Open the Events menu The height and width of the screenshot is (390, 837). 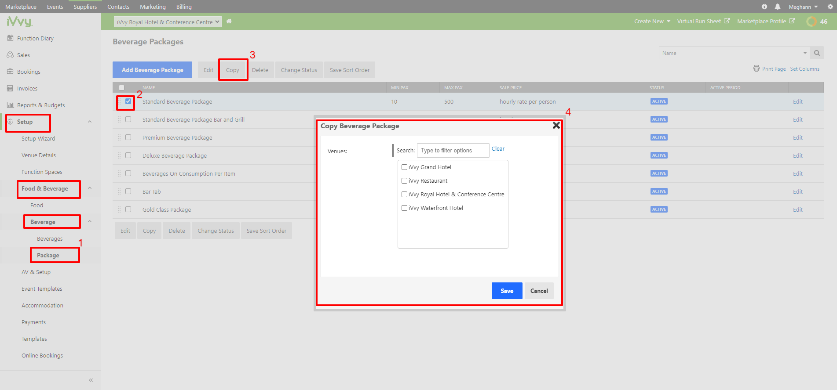coord(55,7)
